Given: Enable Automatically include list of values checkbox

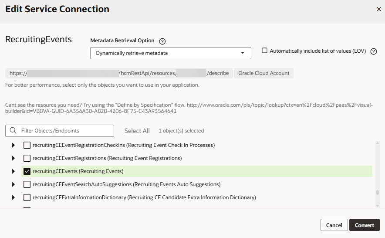Looking at the screenshot, I should tap(264, 51).
